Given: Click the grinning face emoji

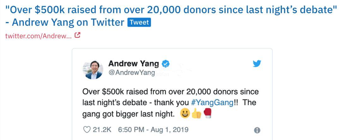Looking at the screenshot, I should (x=185, y=114).
